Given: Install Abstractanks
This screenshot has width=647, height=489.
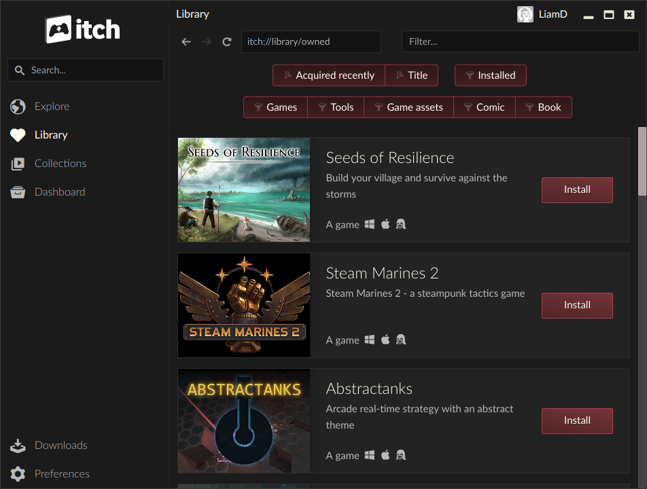Looking at the screenshot, I should (x=577, y=421).
